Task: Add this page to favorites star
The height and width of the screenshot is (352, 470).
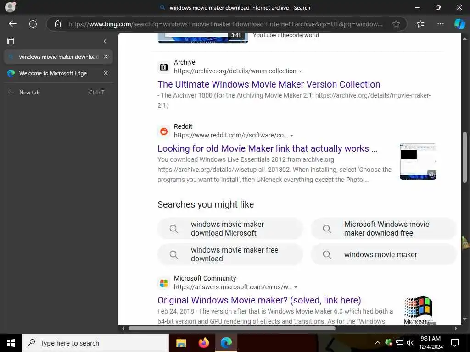Action: tap(396, 24)
